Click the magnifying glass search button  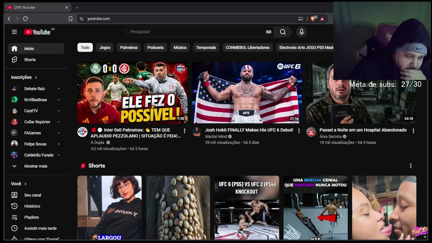[x=283, y=32]
